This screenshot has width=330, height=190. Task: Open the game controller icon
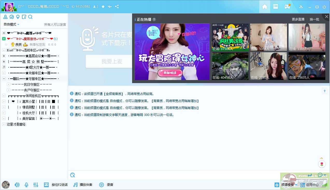pyautogui.click(x=287, y=7)
